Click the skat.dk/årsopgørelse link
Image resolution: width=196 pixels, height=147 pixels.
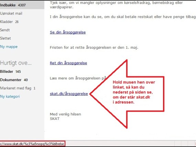click(x=69, y=94)
